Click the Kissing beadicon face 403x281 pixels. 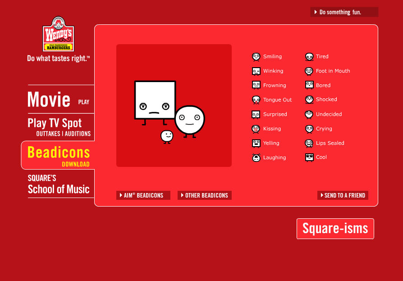tap(256, 129)
